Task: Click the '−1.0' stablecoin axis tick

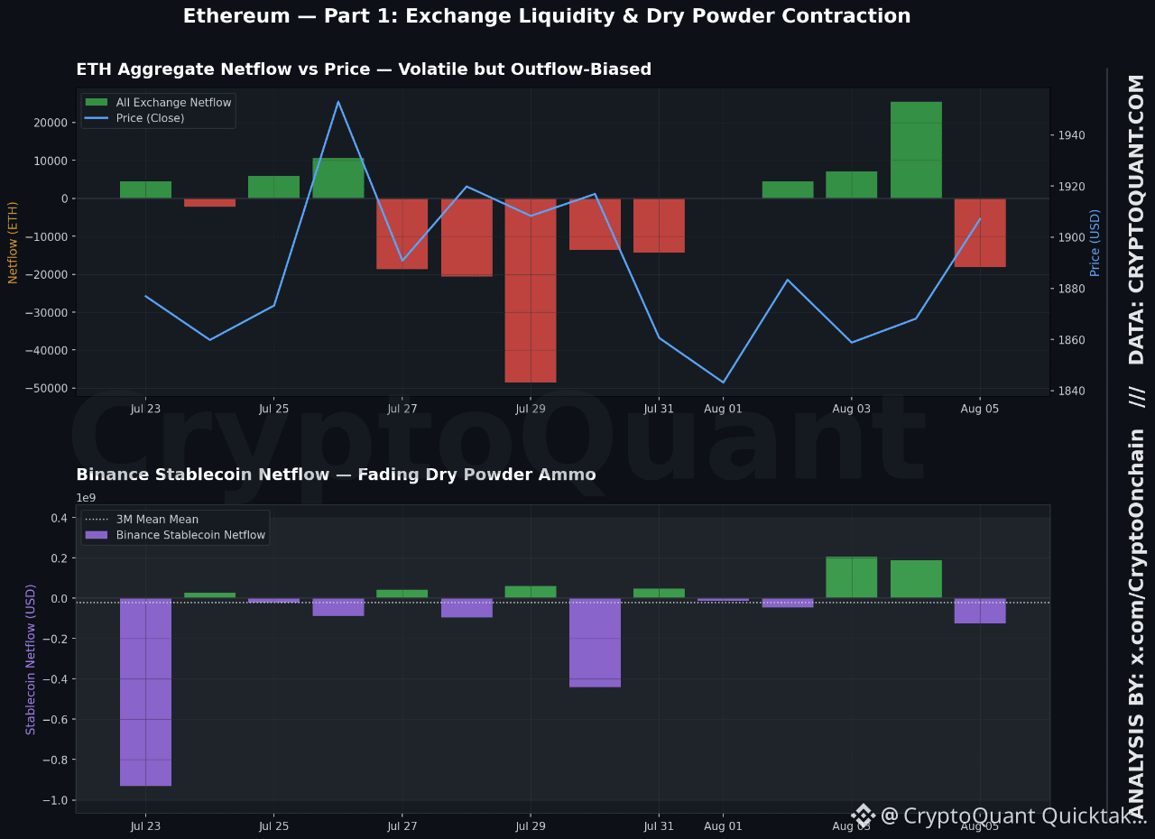Action: [56, 800]
